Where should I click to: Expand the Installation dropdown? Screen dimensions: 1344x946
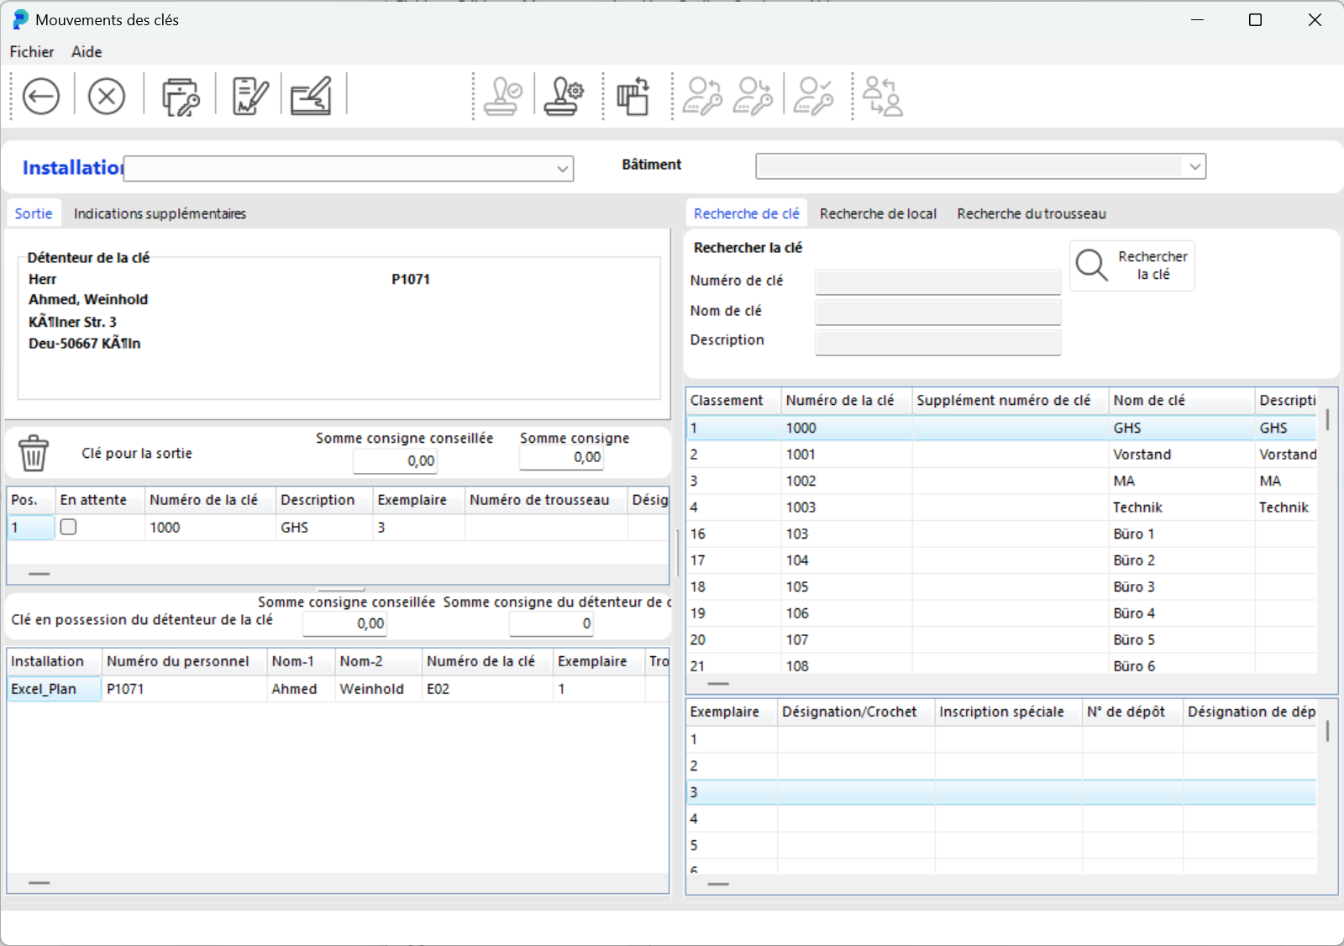(562, 169)
